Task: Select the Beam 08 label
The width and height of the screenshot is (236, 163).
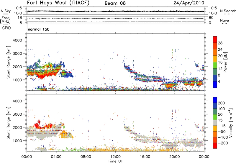Action: (x=115, y=3)
